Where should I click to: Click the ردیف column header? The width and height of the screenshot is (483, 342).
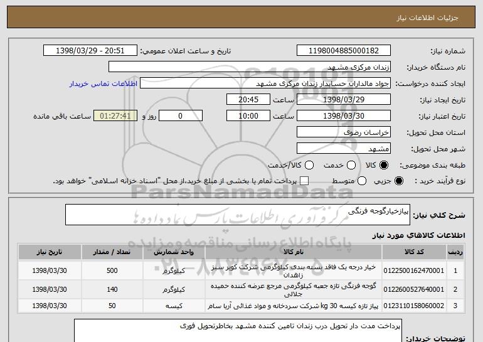[x=455, y=252]
